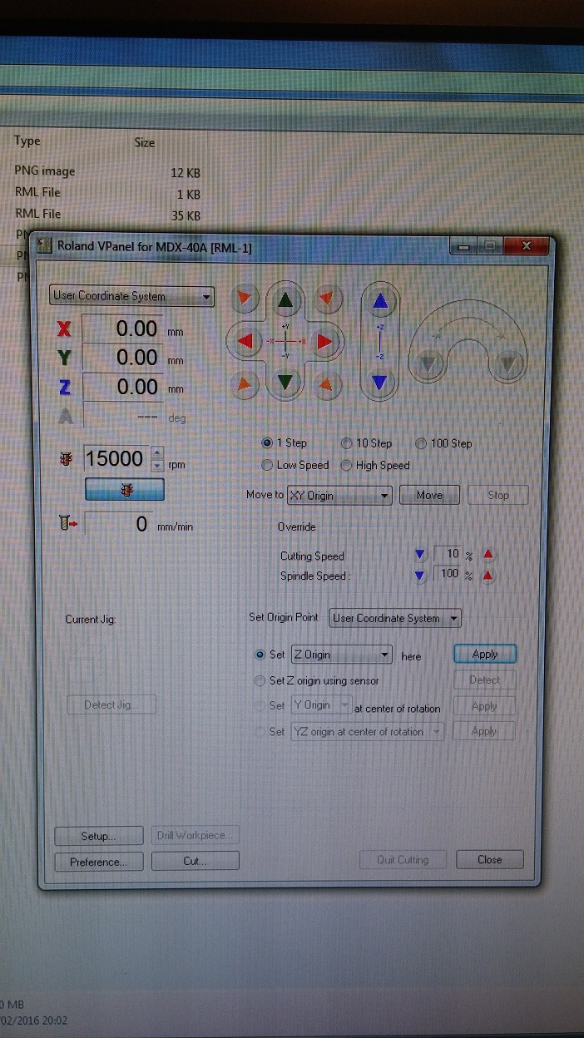Raise the spindle with blue +Z arrow
This screenshot has height=1038, width=584.
tap(380, 302)
